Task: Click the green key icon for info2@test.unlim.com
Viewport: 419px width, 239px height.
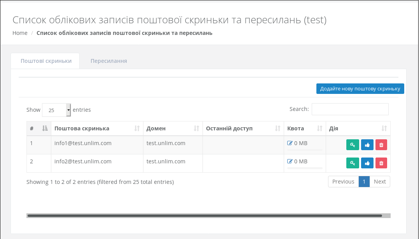Action: [x=353, y=163]
